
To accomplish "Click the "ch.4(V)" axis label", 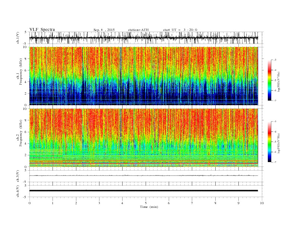I will coord(18,191).
